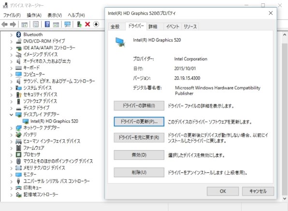Click the ディスプレイ アダプター category icon
Image resolution: width=288 pixels, height=211 pixels.
click(18, 114)
